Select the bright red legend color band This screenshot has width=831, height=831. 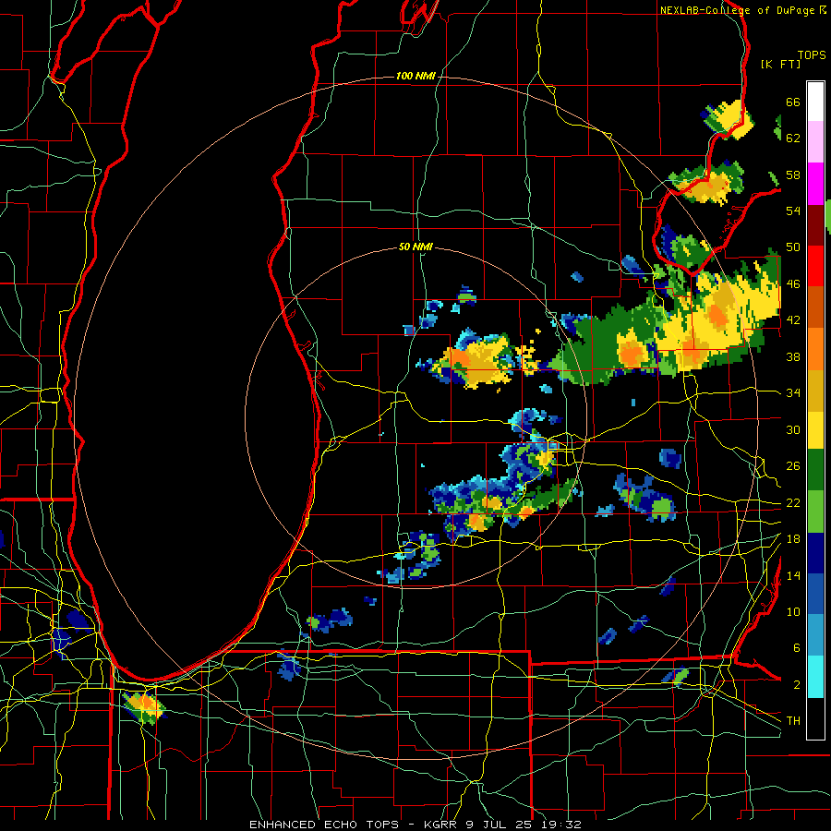pos(815,266)
